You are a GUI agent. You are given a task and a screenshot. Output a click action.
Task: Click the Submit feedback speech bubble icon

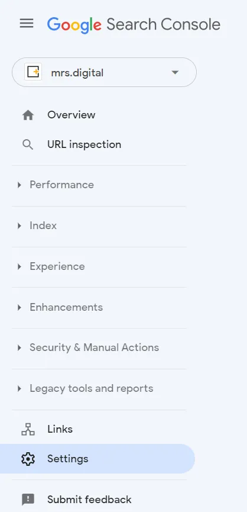point(28,500)
